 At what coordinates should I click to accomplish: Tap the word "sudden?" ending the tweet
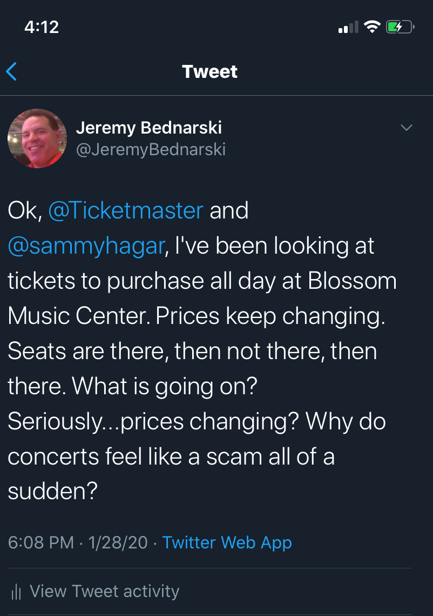pos(52,492)
